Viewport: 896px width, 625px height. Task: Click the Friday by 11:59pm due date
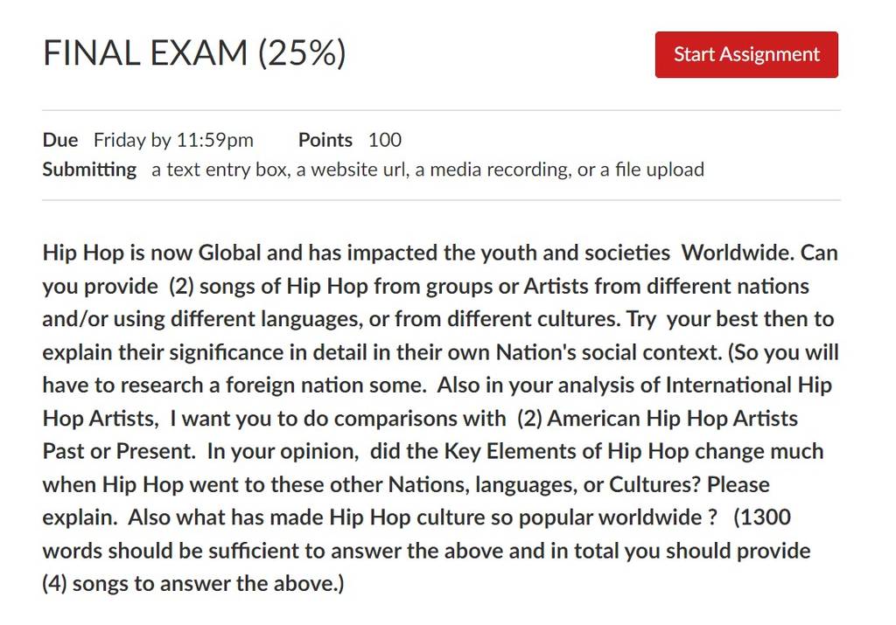tap(173, 140)
